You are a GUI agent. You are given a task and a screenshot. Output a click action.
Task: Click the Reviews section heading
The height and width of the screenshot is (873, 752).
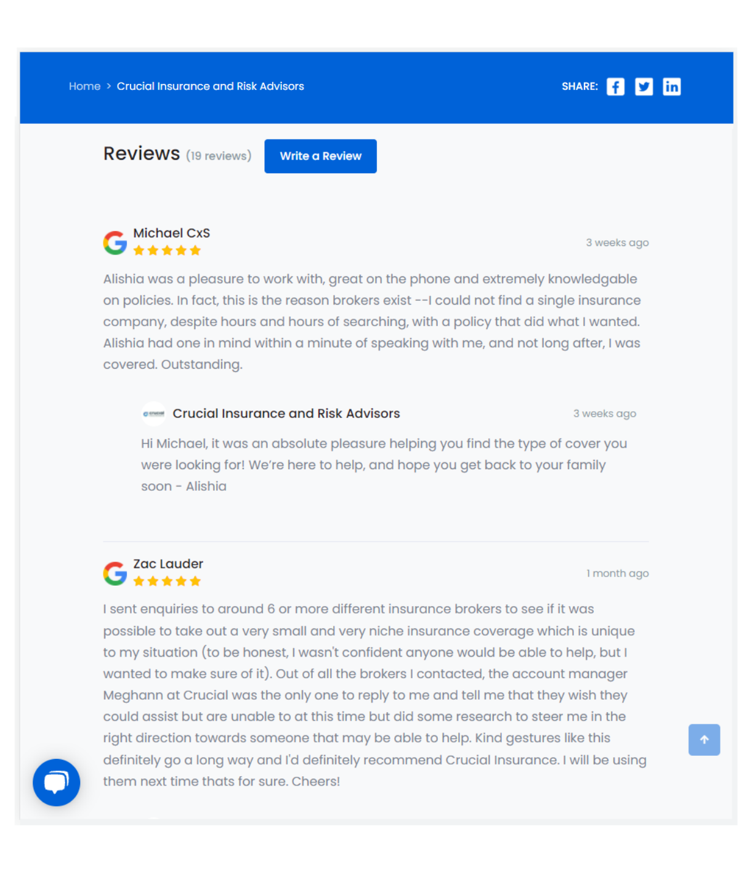coord(142,154)
